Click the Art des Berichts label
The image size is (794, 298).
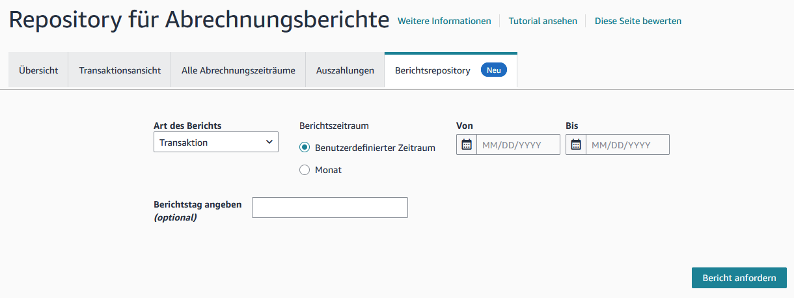187,126
